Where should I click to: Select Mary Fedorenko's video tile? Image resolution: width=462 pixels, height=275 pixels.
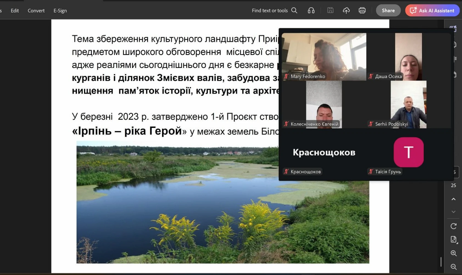(x=324, y=56)
